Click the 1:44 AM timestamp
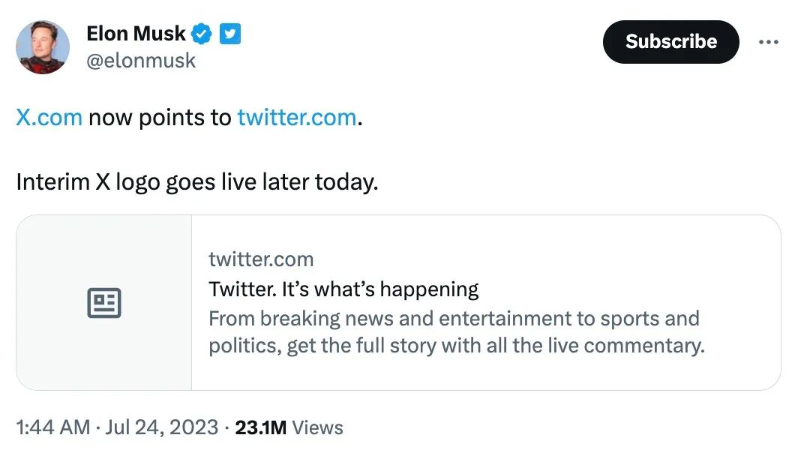 click(x=53, y=427)
